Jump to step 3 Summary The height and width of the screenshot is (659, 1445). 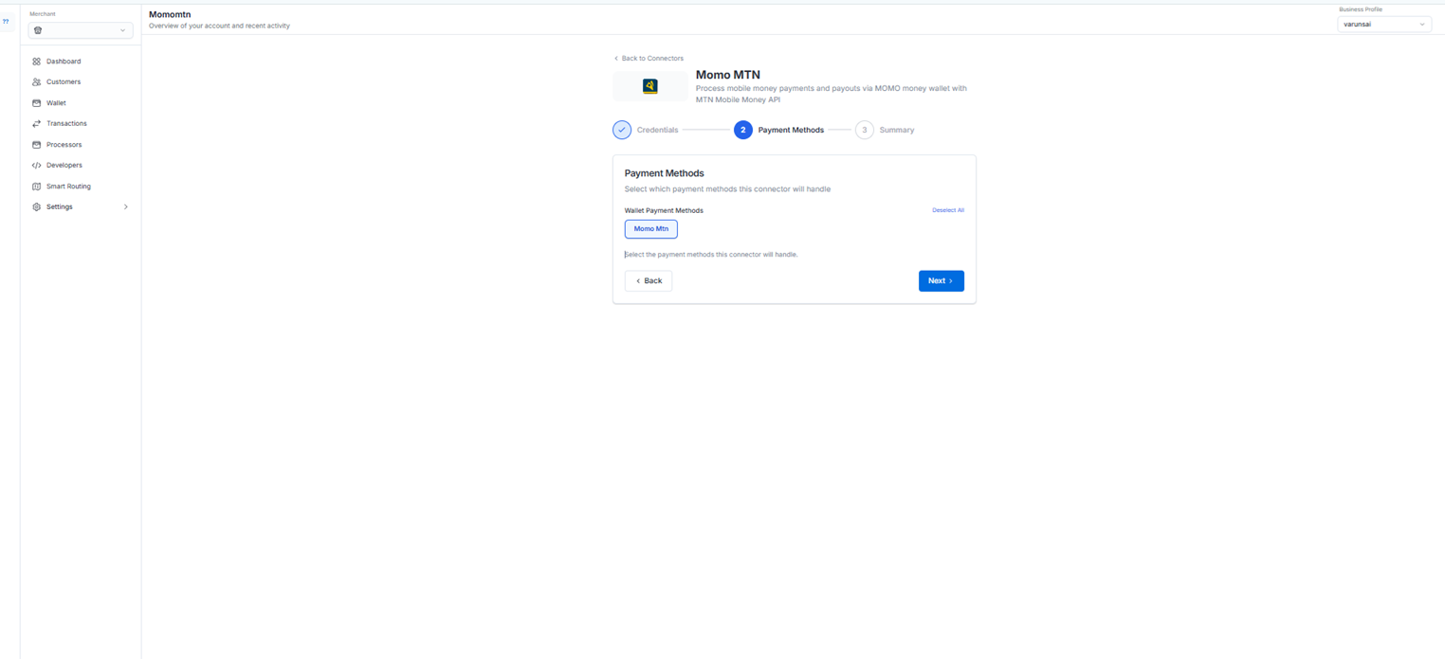point(865,130)
